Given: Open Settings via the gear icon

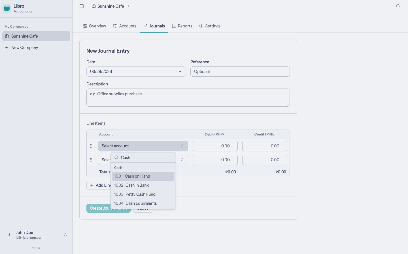Looking at the screenshot, I should (201, 26).
